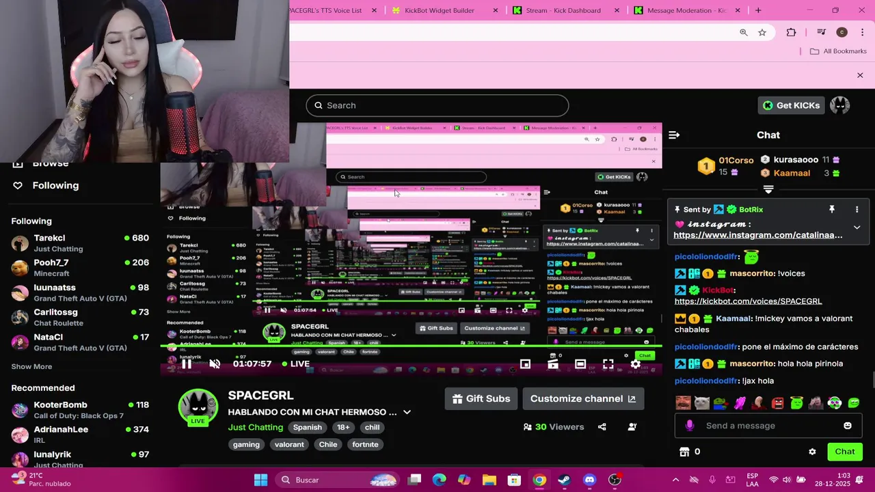Image resolution: width=875 pixels, height=492 pixels.
Task: Click the clip creation icon in player
Action: (x=553, y=364)
